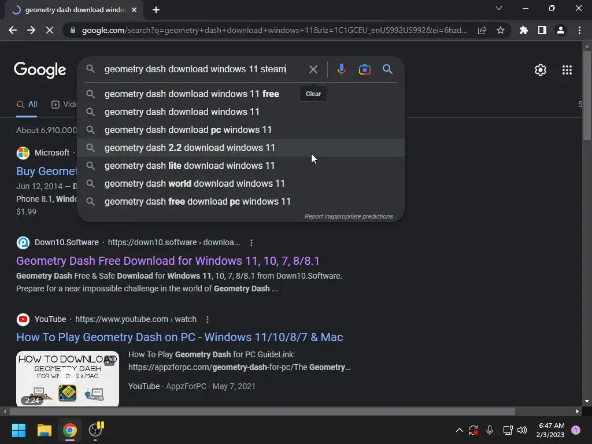
Task: Open options menu for YouTube result
Action: pyautogui.click(x=208, y=319)
